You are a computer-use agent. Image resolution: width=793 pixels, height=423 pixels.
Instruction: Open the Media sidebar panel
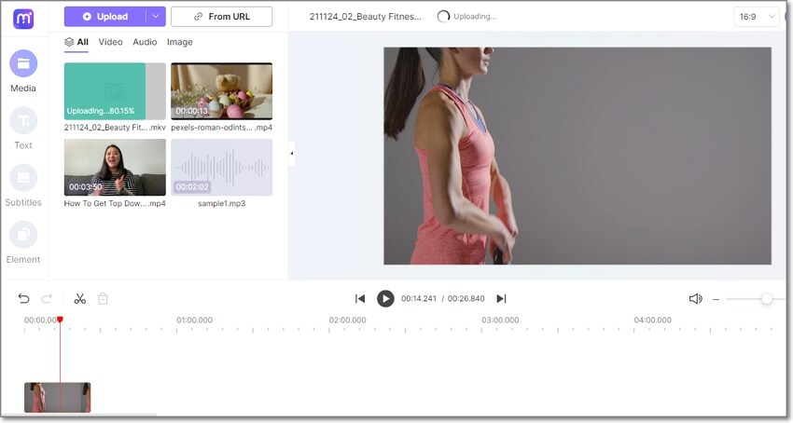[23, 71]
